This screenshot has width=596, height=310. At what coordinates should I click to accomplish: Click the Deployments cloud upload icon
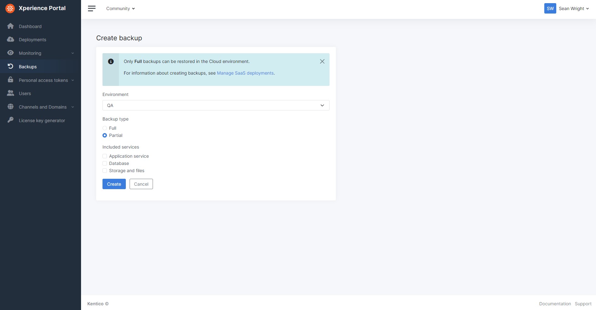point(10,39)
